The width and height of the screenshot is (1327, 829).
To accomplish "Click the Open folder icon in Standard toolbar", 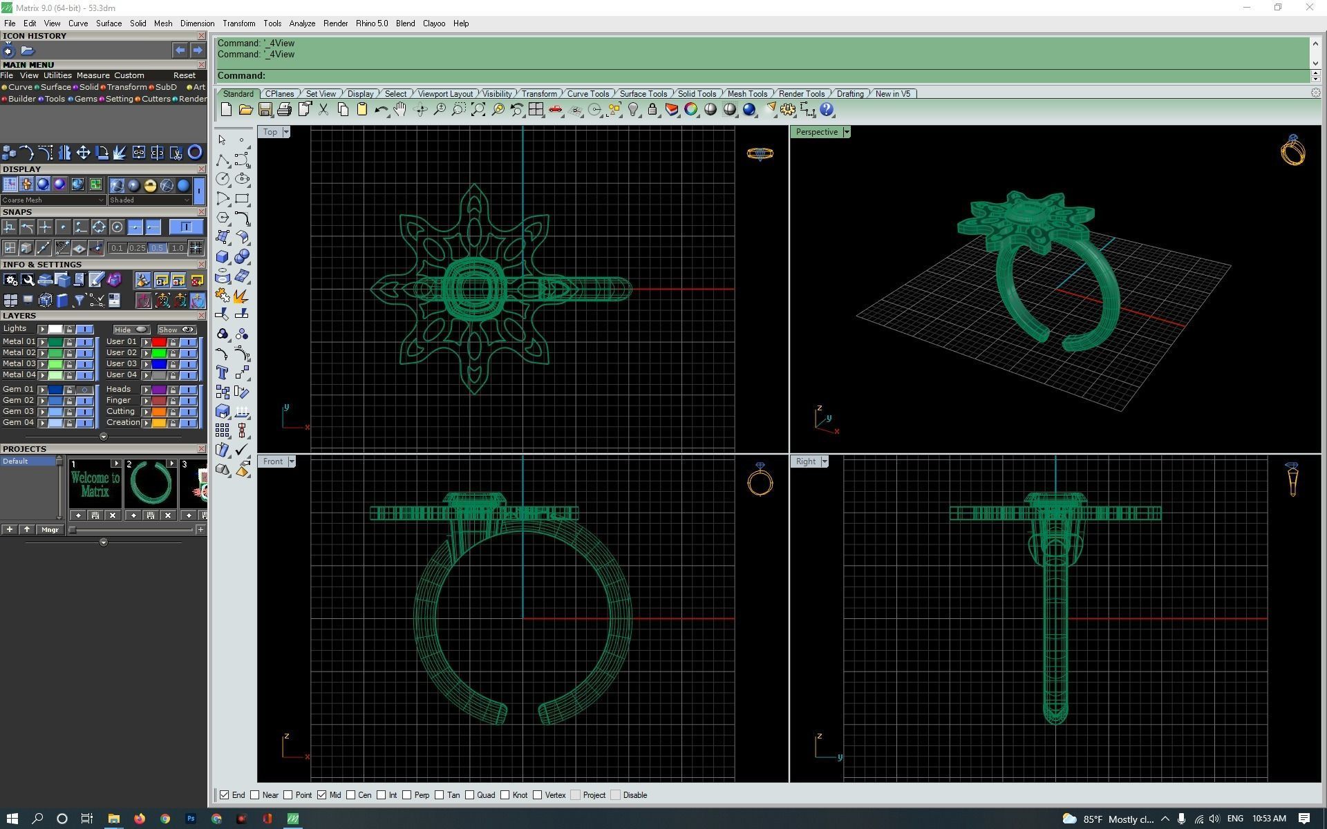I will (245, 110).
